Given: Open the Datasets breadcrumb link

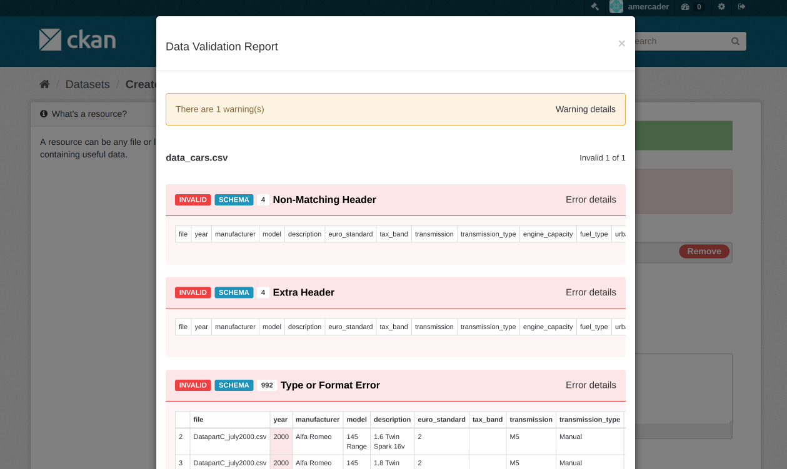Looking at the screenshot, I should pos(88,84).
